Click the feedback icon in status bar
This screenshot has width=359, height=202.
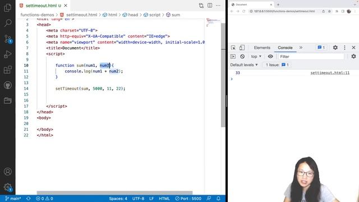(x=209, y=198)
